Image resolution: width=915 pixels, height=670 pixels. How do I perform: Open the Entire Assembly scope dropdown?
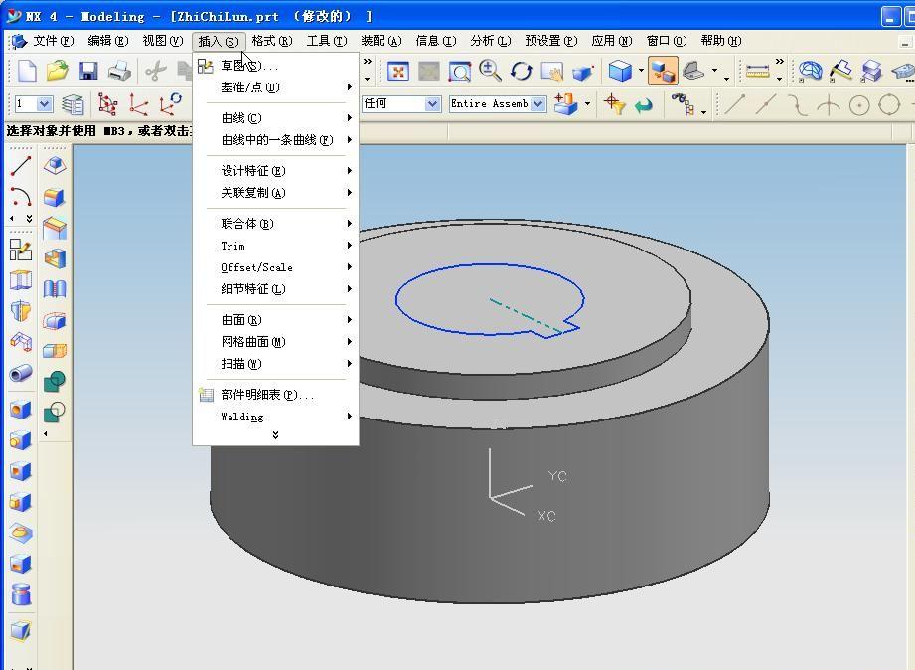[538, 104]
